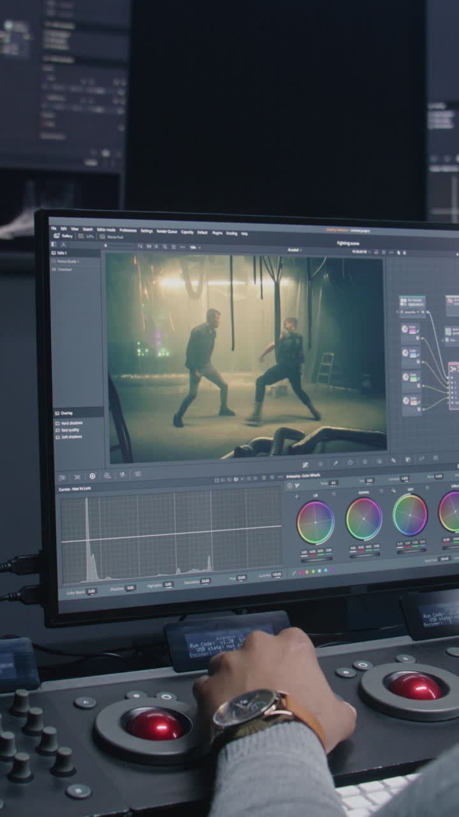Click the Gamma color wheel
459x817 pixels.
point(364,519)
